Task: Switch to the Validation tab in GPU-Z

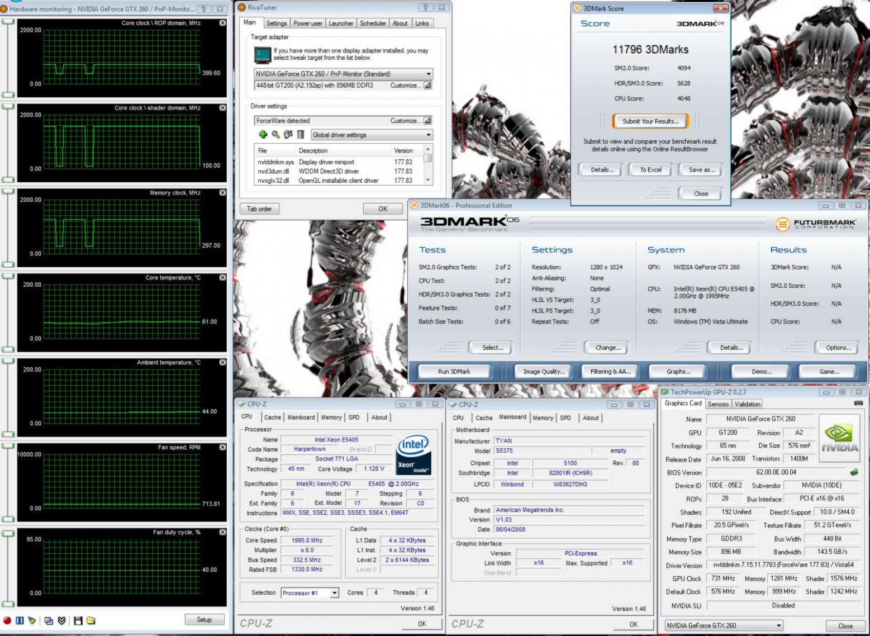Action: [x=748, y=404]
